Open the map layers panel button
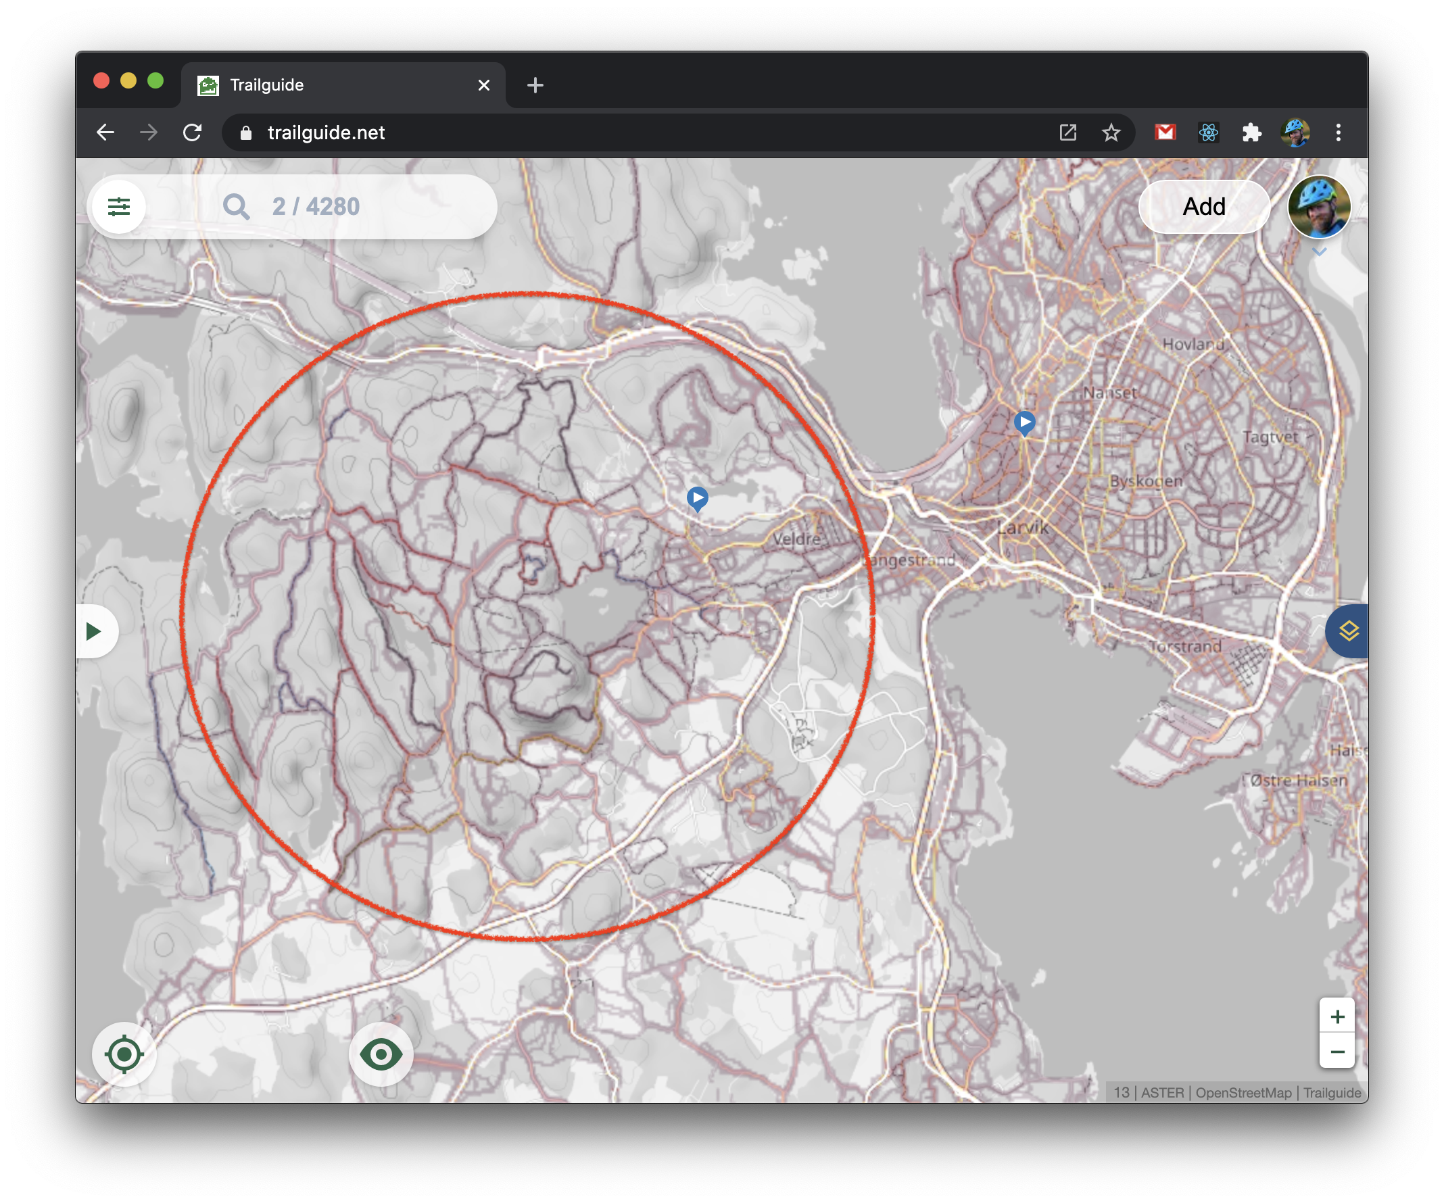The image size is (1444, 1203). tap(1348, 631)
